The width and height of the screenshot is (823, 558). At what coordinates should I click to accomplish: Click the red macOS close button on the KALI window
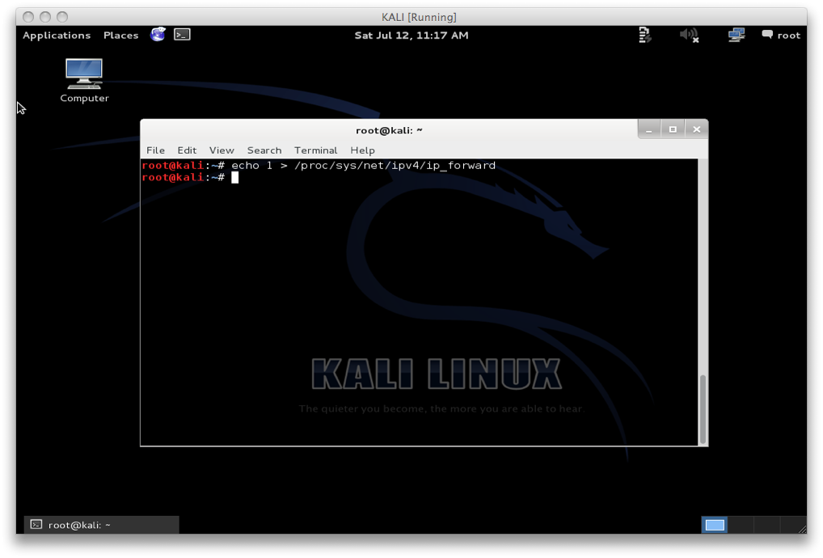tap(28, 17)
